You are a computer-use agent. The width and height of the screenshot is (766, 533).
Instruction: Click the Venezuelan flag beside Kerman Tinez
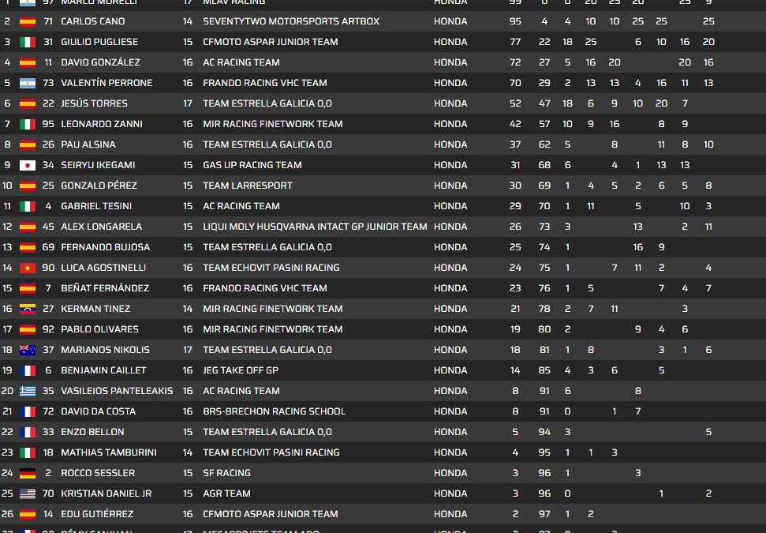(x=28, y=309)
